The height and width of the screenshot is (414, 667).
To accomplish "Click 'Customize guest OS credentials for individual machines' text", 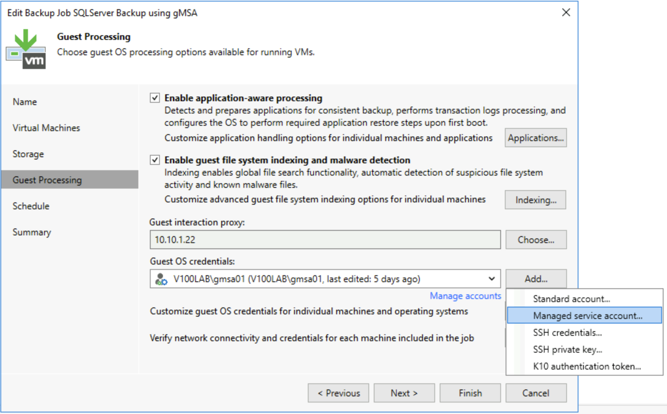I will (309, 311).
